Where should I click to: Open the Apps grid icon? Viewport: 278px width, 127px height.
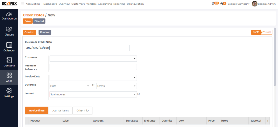(x=9, y=75)
